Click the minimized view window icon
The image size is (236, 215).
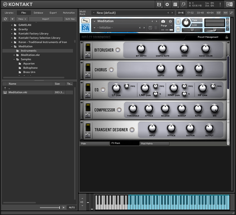[183, 4]
